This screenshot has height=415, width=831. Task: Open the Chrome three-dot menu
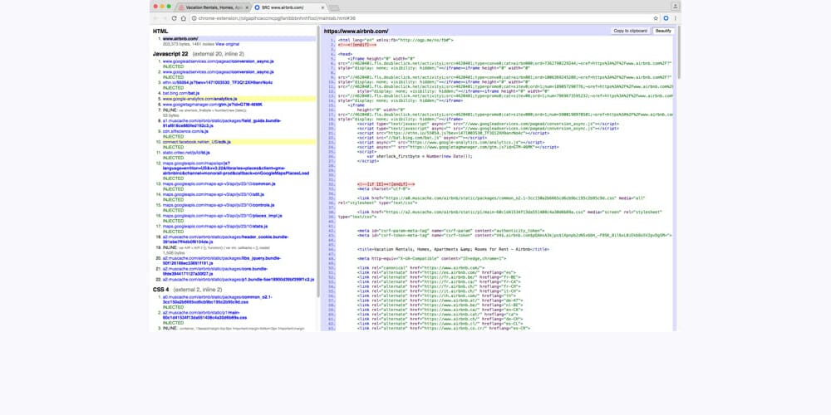click(675, 18)
